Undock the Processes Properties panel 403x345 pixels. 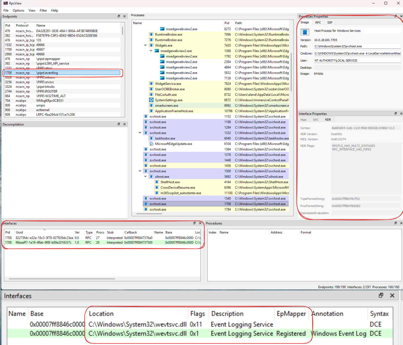(396, 16)
